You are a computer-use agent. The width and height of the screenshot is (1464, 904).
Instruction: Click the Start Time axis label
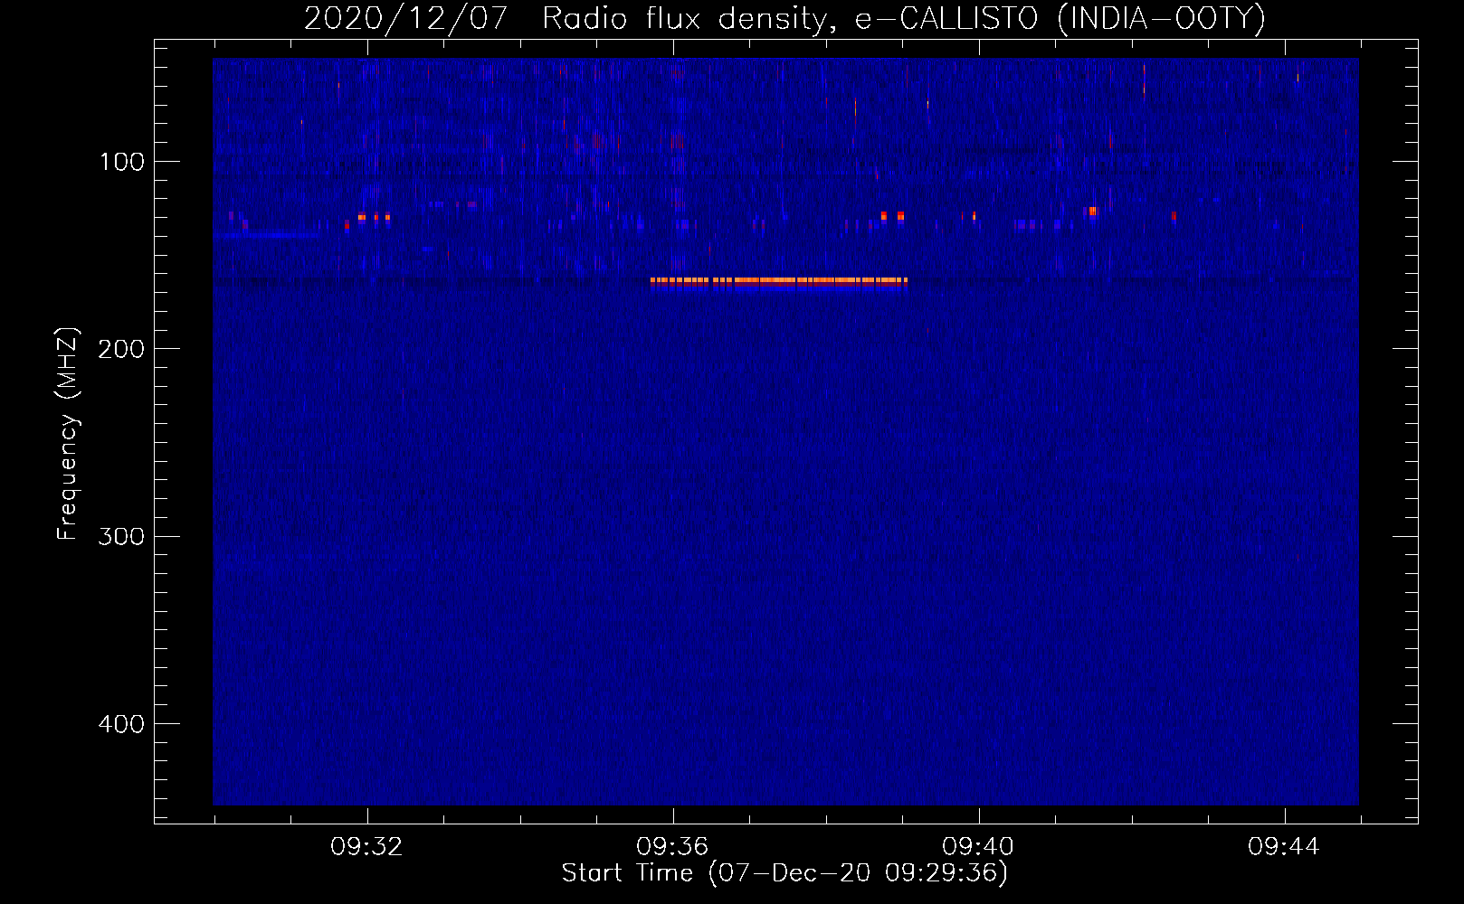(784, 873)
